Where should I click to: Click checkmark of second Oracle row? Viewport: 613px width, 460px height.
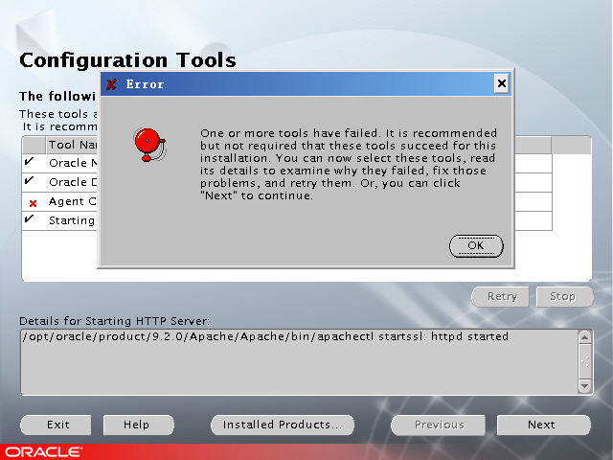[30, 180]
